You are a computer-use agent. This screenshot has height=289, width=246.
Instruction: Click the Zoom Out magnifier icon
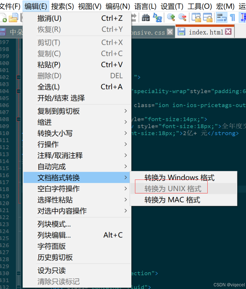click(x=182, y=17)
